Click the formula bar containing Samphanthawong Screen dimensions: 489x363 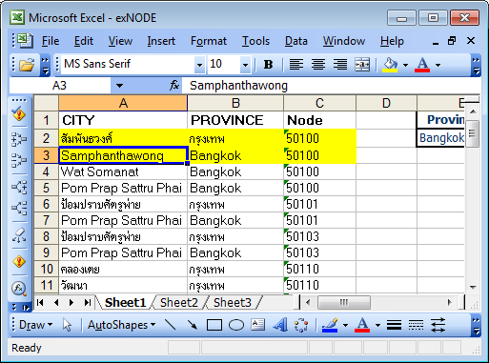pyautogui.click(x=331, y=86)
